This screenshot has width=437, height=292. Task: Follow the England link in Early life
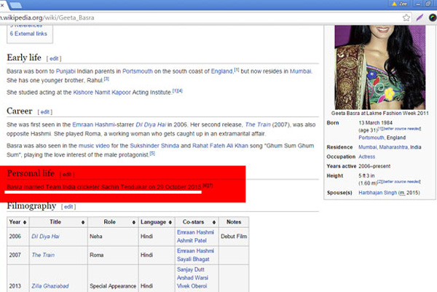(221, 71)
